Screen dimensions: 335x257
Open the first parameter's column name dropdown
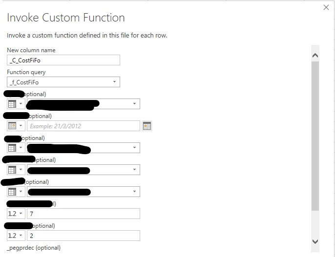(x=84, y=104)
